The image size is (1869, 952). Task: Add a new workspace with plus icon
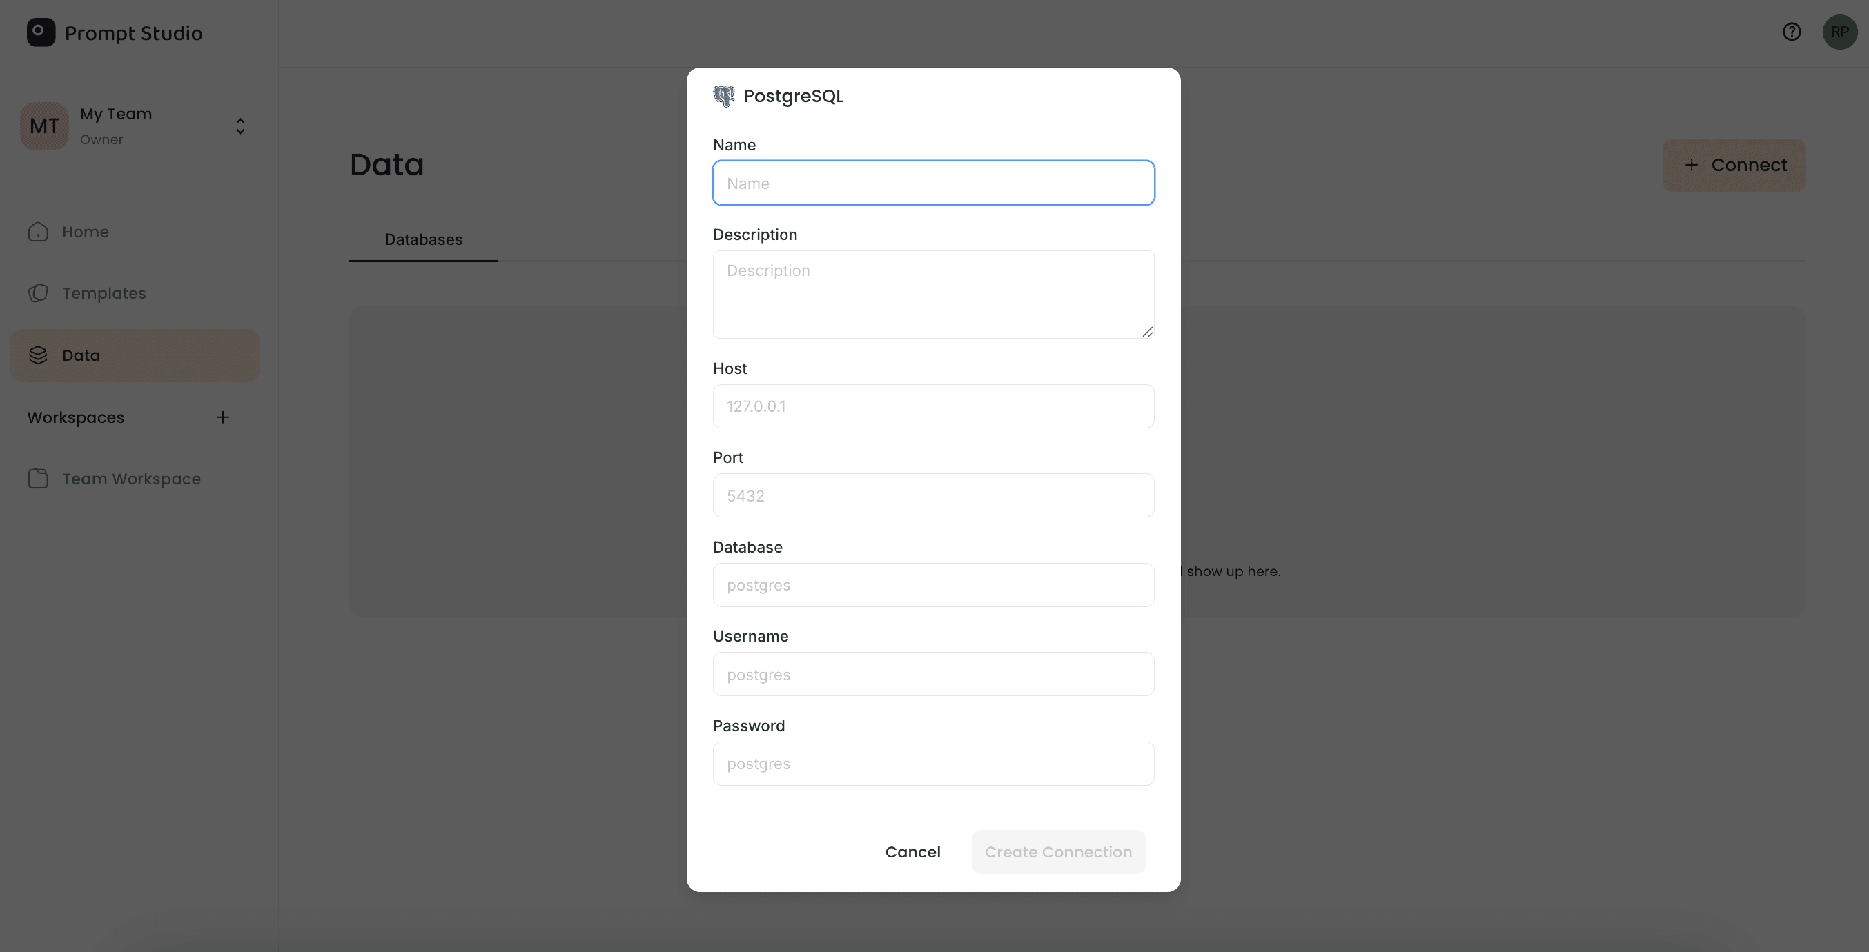coord(223,417)
